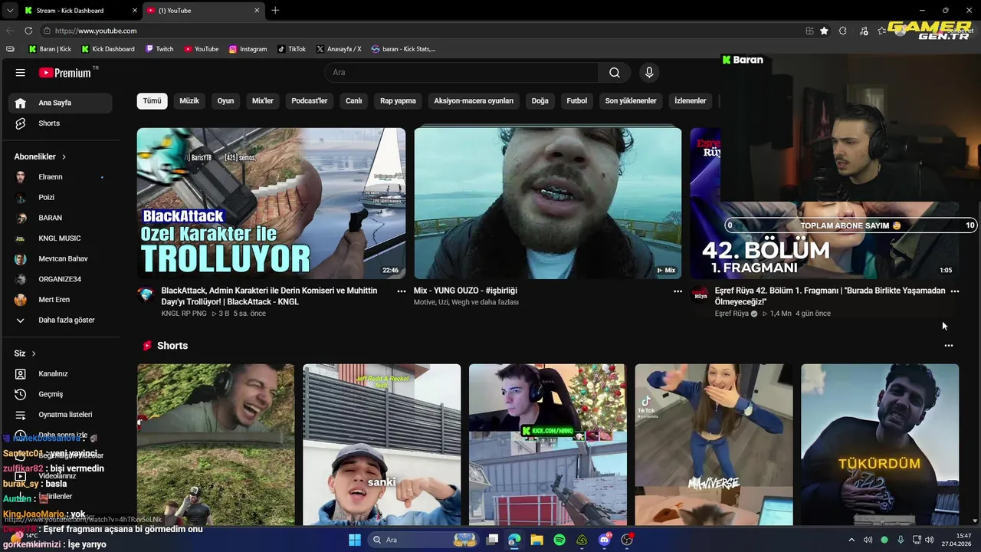Image resolution: width=981 pixels, height=552 pixels.
Task: Select the Son yüklenenler chip
Action: [631, 100]
